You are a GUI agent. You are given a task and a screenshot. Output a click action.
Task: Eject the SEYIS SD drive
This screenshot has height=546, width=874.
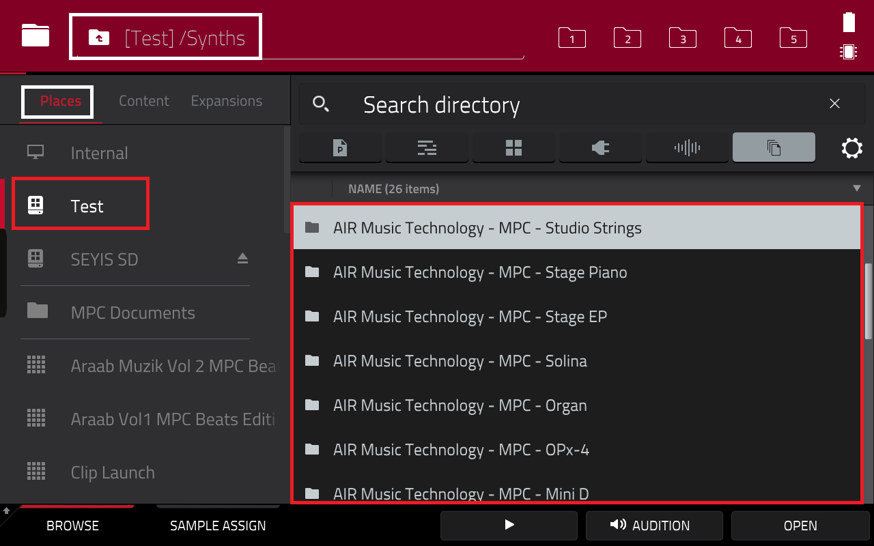click(x=242, y=258)
